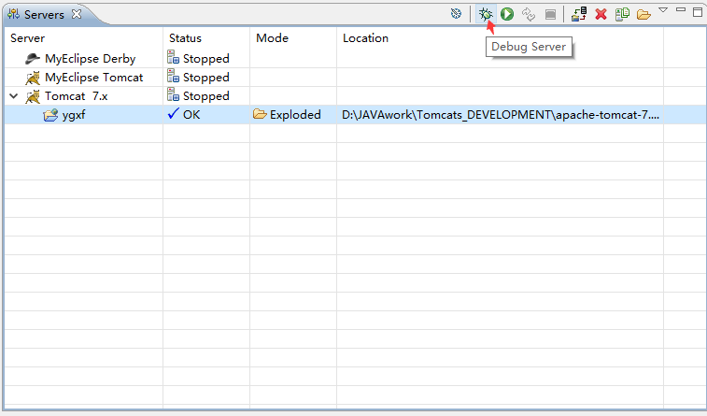This screenshot has width=707, height=416.
Task: Click Stopped status of MyEclipse Derby
Action: [x=206, y=59]
